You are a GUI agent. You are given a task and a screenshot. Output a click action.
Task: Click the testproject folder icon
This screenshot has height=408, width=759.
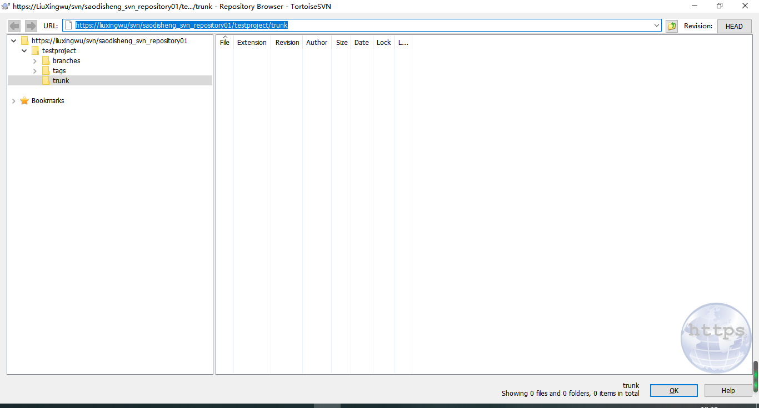point(35,51)
